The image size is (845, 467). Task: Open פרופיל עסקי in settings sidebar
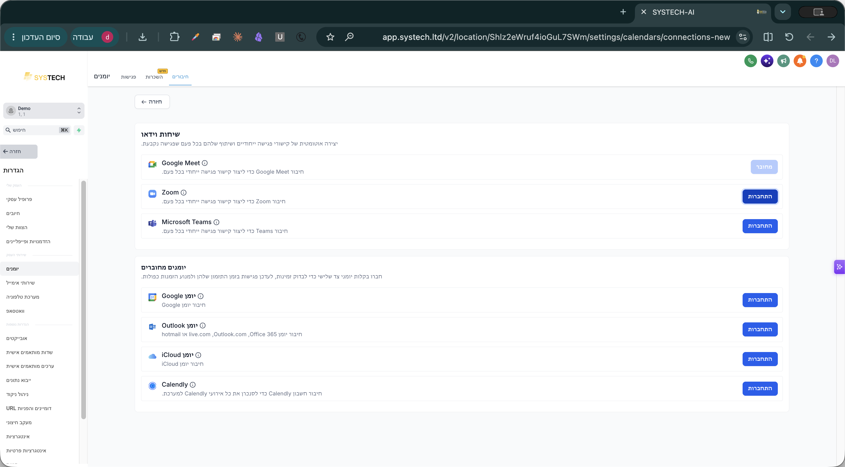pyautogui.click(x=19, y=199)
